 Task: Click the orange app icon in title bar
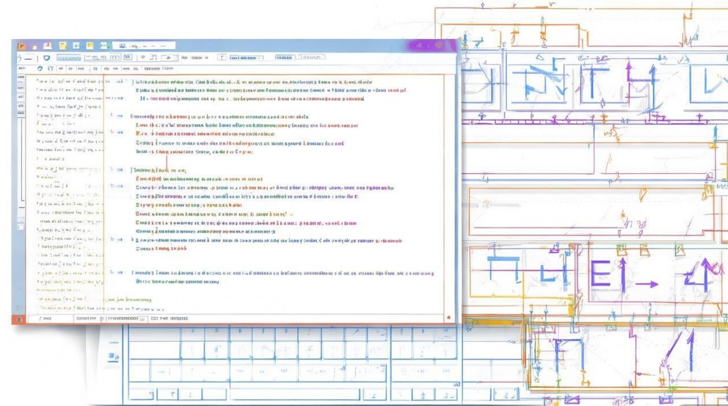pyautogui.click(x=22, y=47)
